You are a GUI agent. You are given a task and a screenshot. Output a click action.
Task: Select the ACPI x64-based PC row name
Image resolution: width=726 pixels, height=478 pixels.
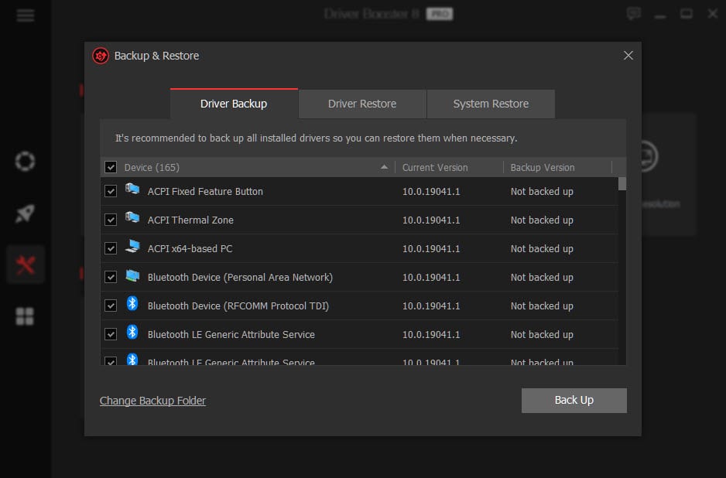tap(190, 249)
